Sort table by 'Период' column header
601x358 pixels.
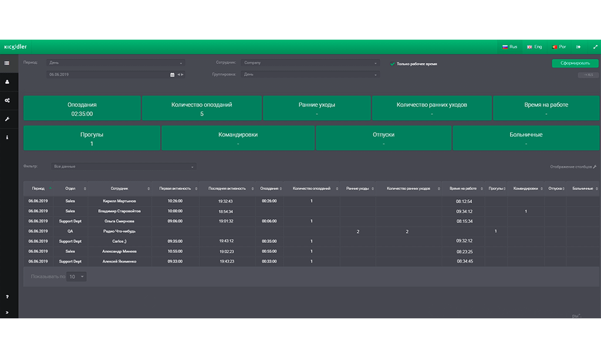click(x=38, y=189)
